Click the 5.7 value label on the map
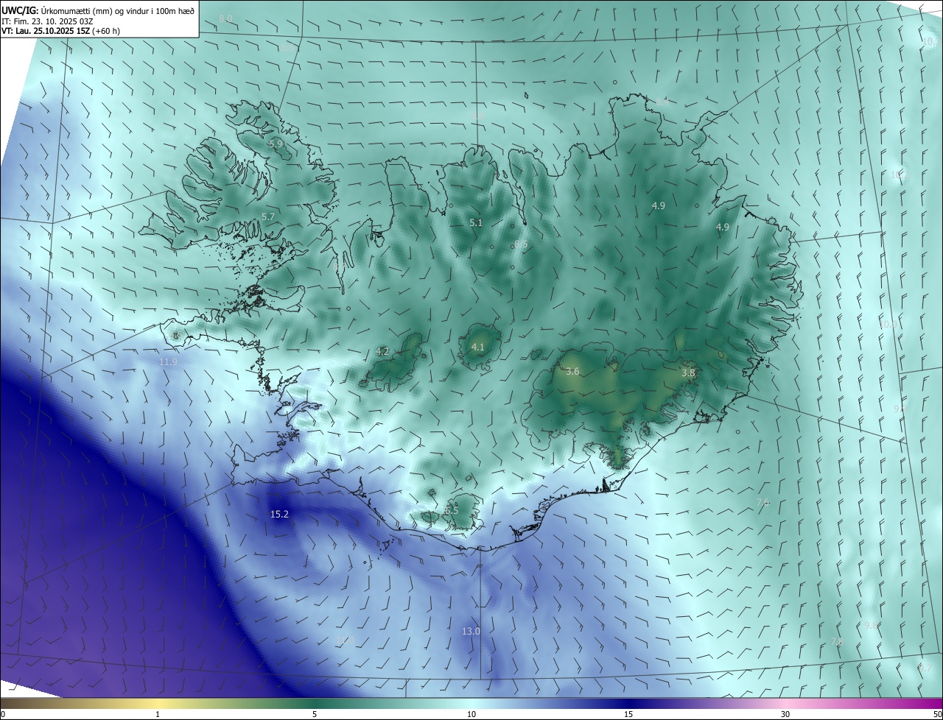The image size is (943, 720). (268, 216)
